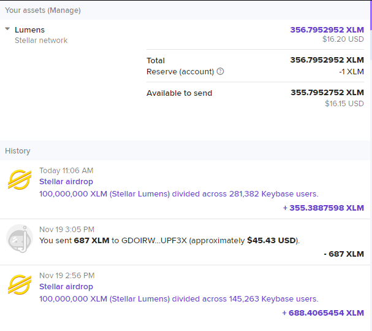The image size is (372, 331).
Task: Click the Today 11:06 AM timestamp
Action: (x=66, y=170)
